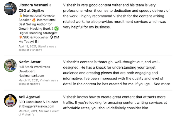Click the small icon after Jitendra Vaswani's name
The width and height of the screenshot is (176, 119).
click(50, 5)
